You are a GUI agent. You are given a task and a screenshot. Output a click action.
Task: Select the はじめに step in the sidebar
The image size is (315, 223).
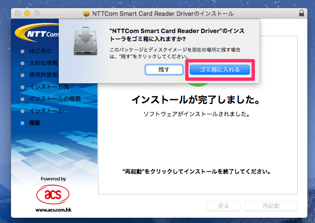pos(41,51)
